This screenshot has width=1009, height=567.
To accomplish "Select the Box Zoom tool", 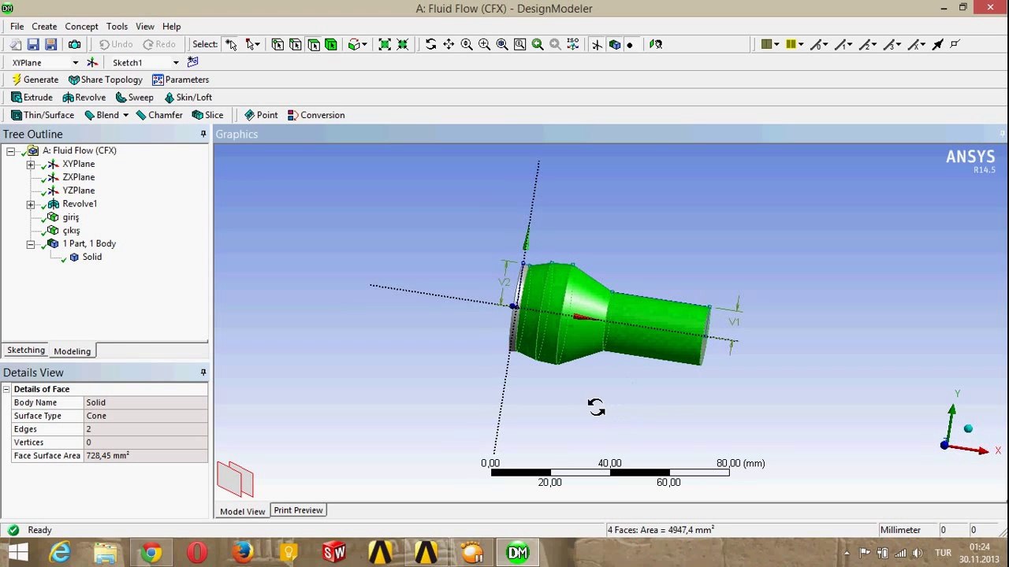I will tap(484, 44).
